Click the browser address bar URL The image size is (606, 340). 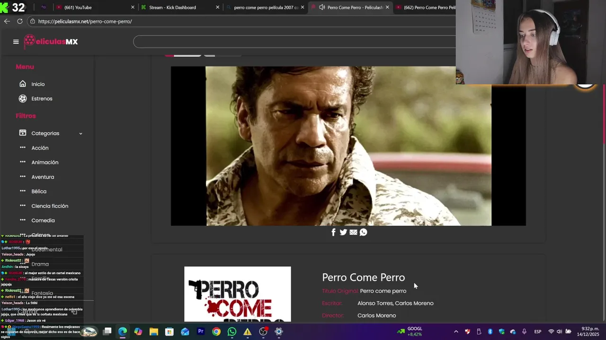click(x=85, y=21)
